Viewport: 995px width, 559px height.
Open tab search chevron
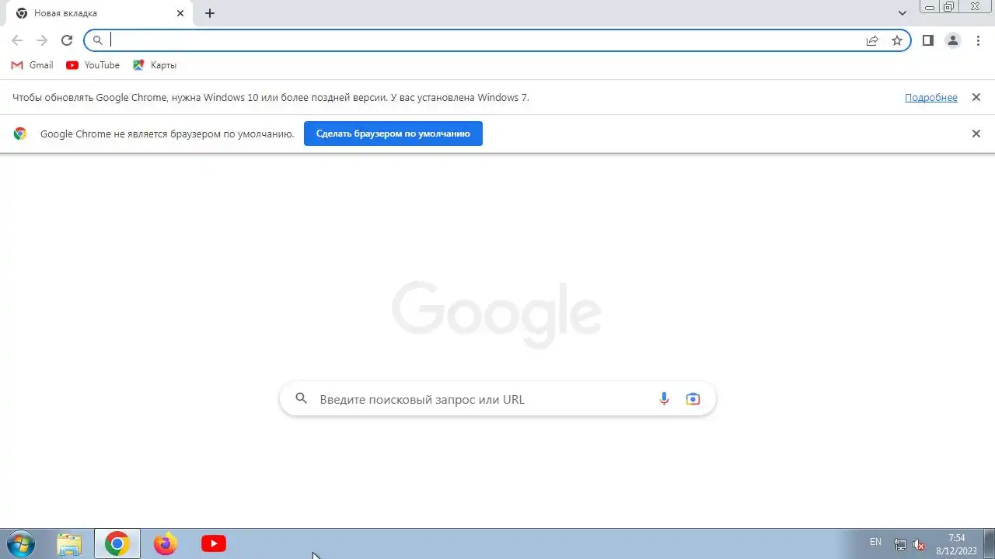tap(902, 13)
